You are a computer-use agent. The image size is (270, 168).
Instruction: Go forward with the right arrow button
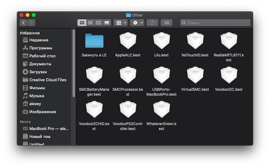pyautogui.click(x=31, y=23)
